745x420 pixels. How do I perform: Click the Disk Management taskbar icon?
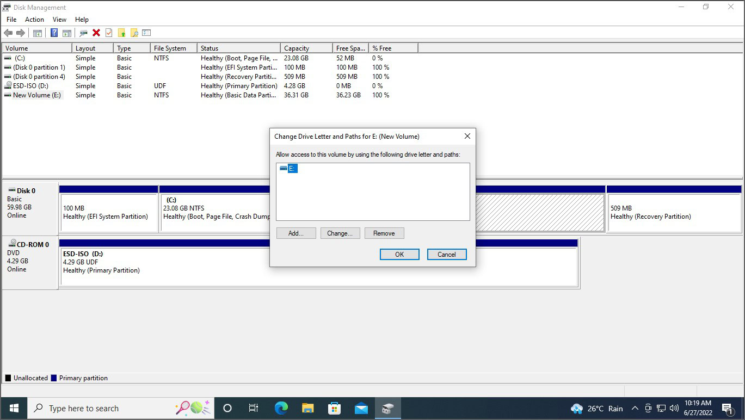(x=387, y=408)
